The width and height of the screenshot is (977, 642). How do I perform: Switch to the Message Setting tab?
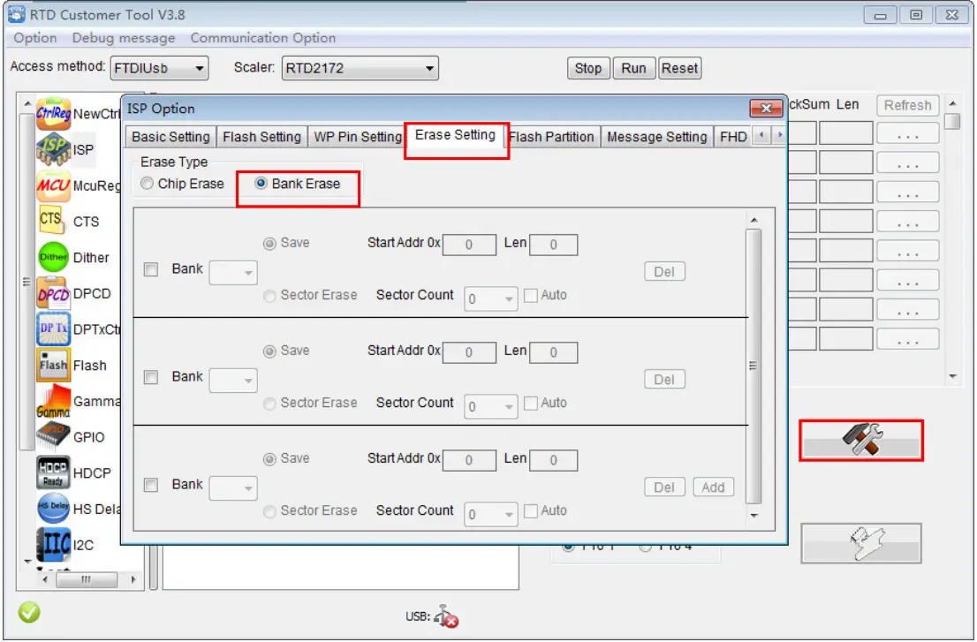coord(656,136)
